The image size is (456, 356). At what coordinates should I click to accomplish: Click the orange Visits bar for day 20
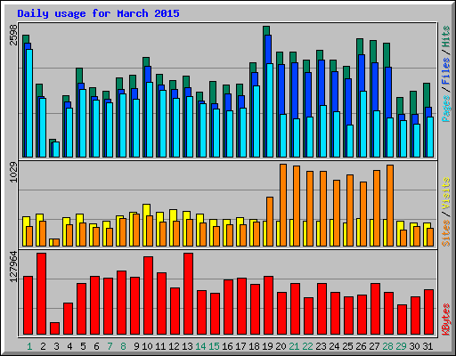coord(283,205)
